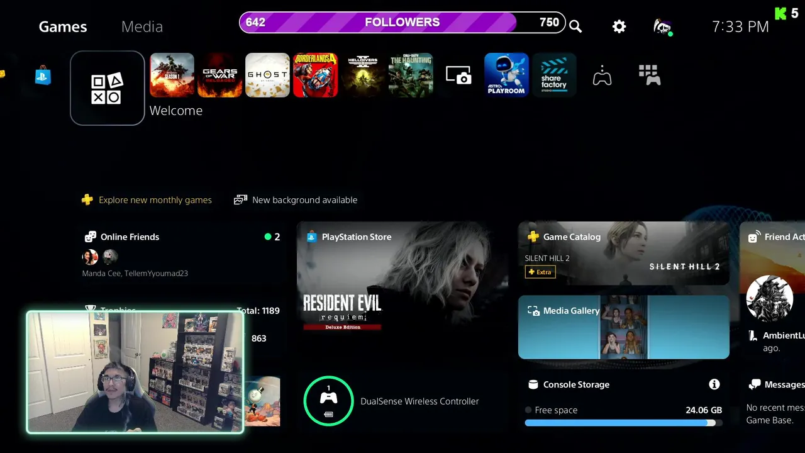Open the user profile avatar

point(662,26)
